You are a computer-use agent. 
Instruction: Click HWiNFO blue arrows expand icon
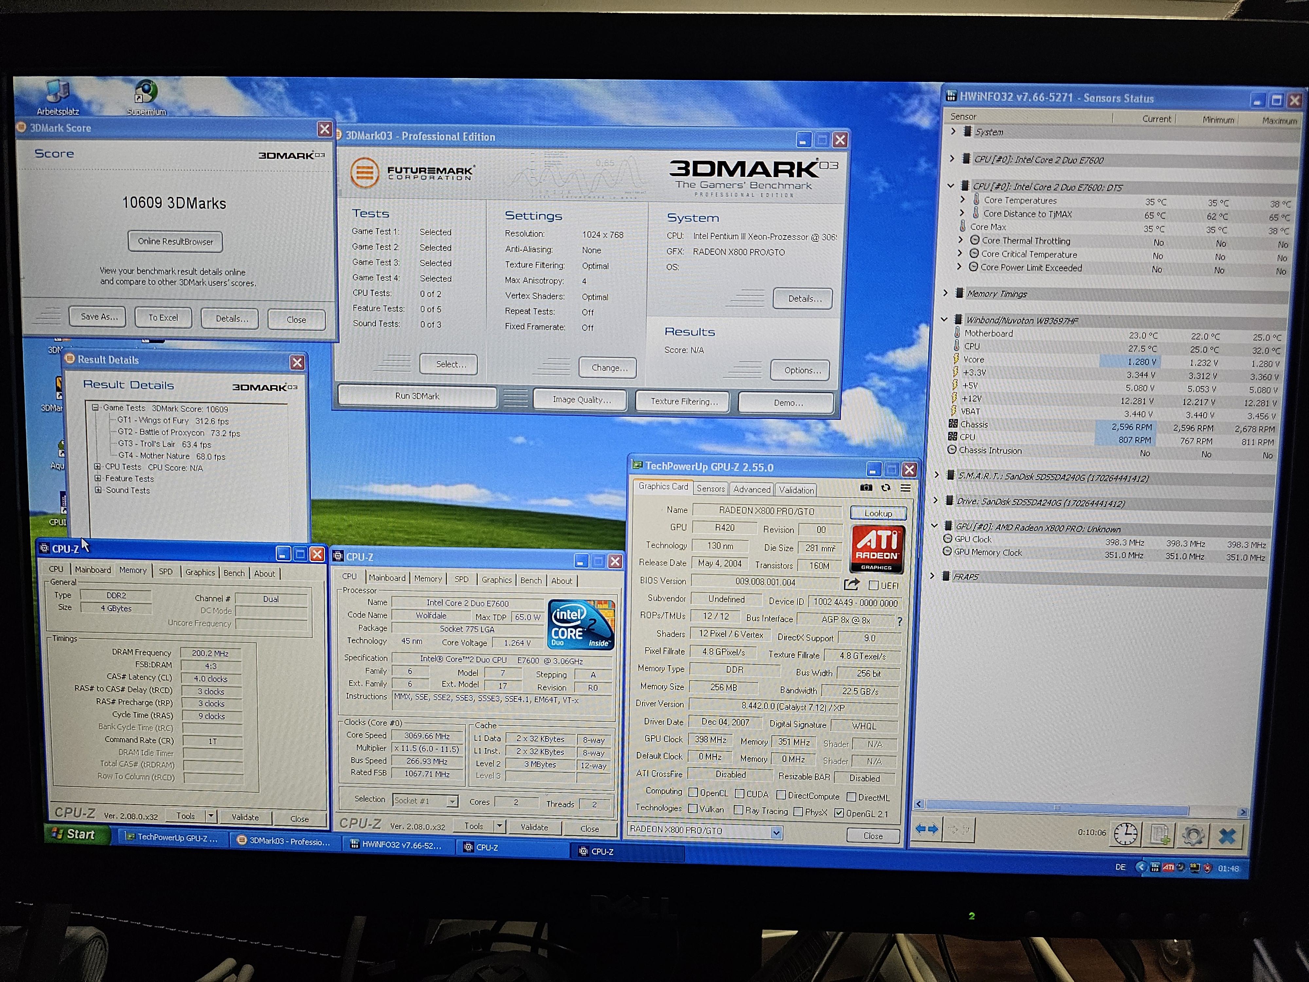click(926, 829)
